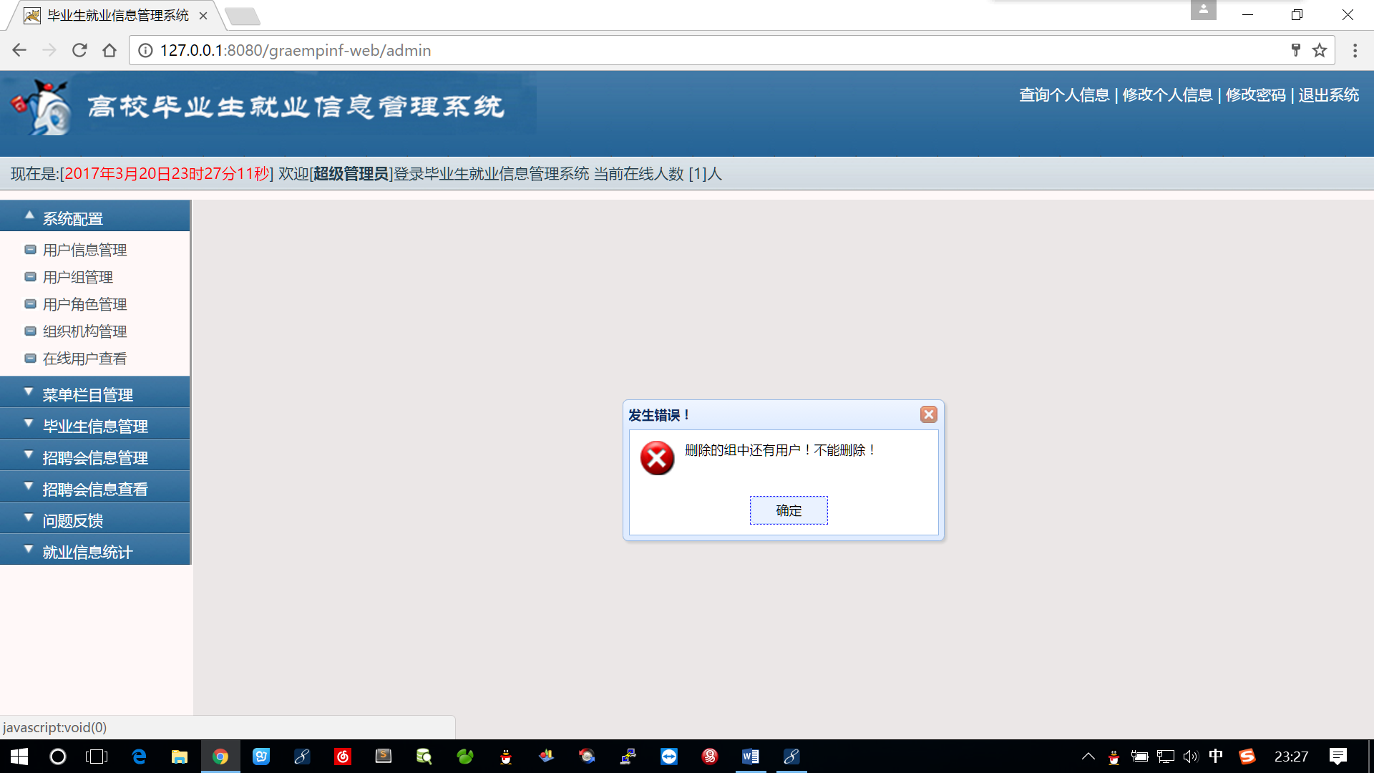Open File Explorer from taskbar
1374x773 pixels.
tap(179, 757)
